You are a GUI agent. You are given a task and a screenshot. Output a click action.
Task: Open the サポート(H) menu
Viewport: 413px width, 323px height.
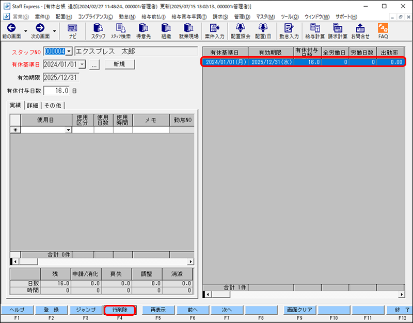346,16
